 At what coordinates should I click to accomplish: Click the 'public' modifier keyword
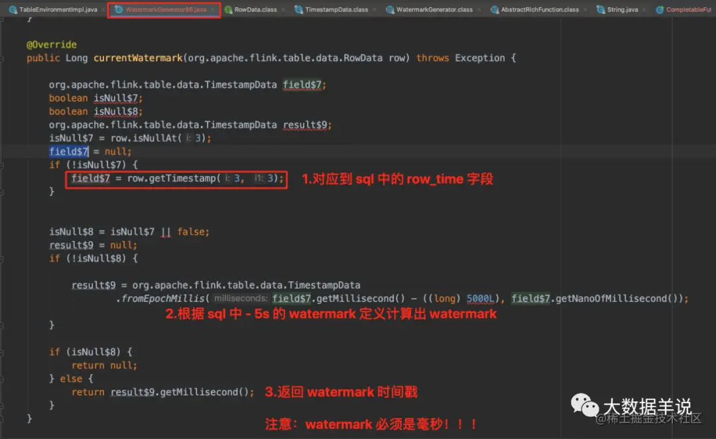tap(43, 58)
